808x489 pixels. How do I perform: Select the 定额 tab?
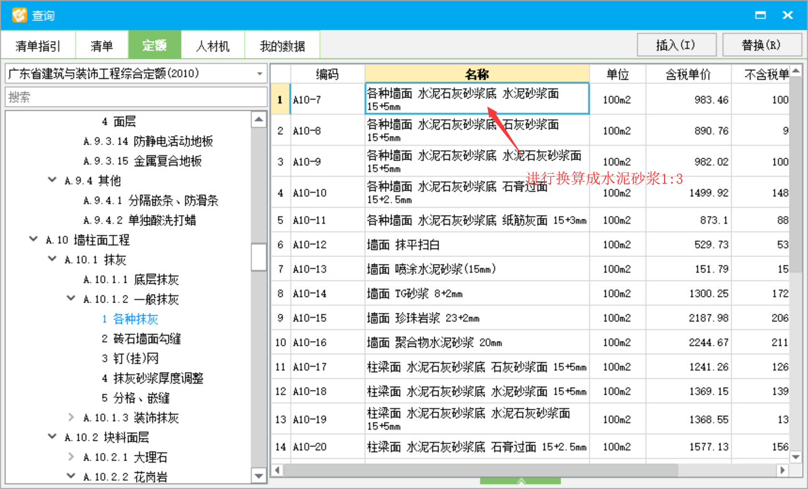point(155,46)
